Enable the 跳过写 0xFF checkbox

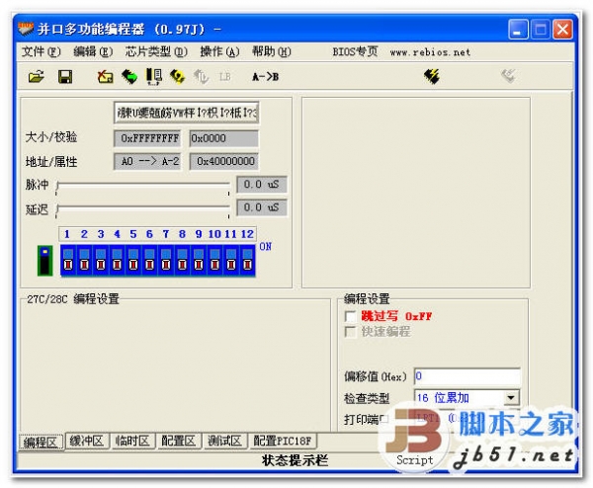[351, 316]
